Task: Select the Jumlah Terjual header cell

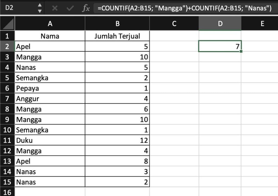Action: coord(117,36)
